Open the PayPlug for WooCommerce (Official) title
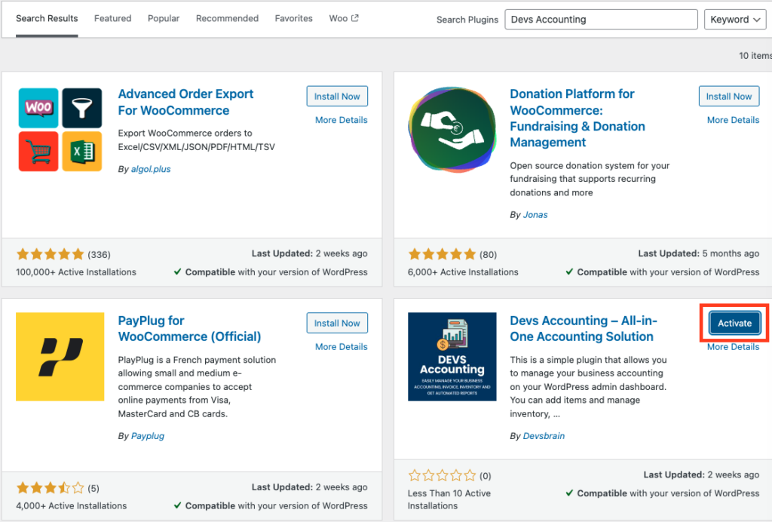772x522 pixels. pyautogui.click(x=189, y=328)
